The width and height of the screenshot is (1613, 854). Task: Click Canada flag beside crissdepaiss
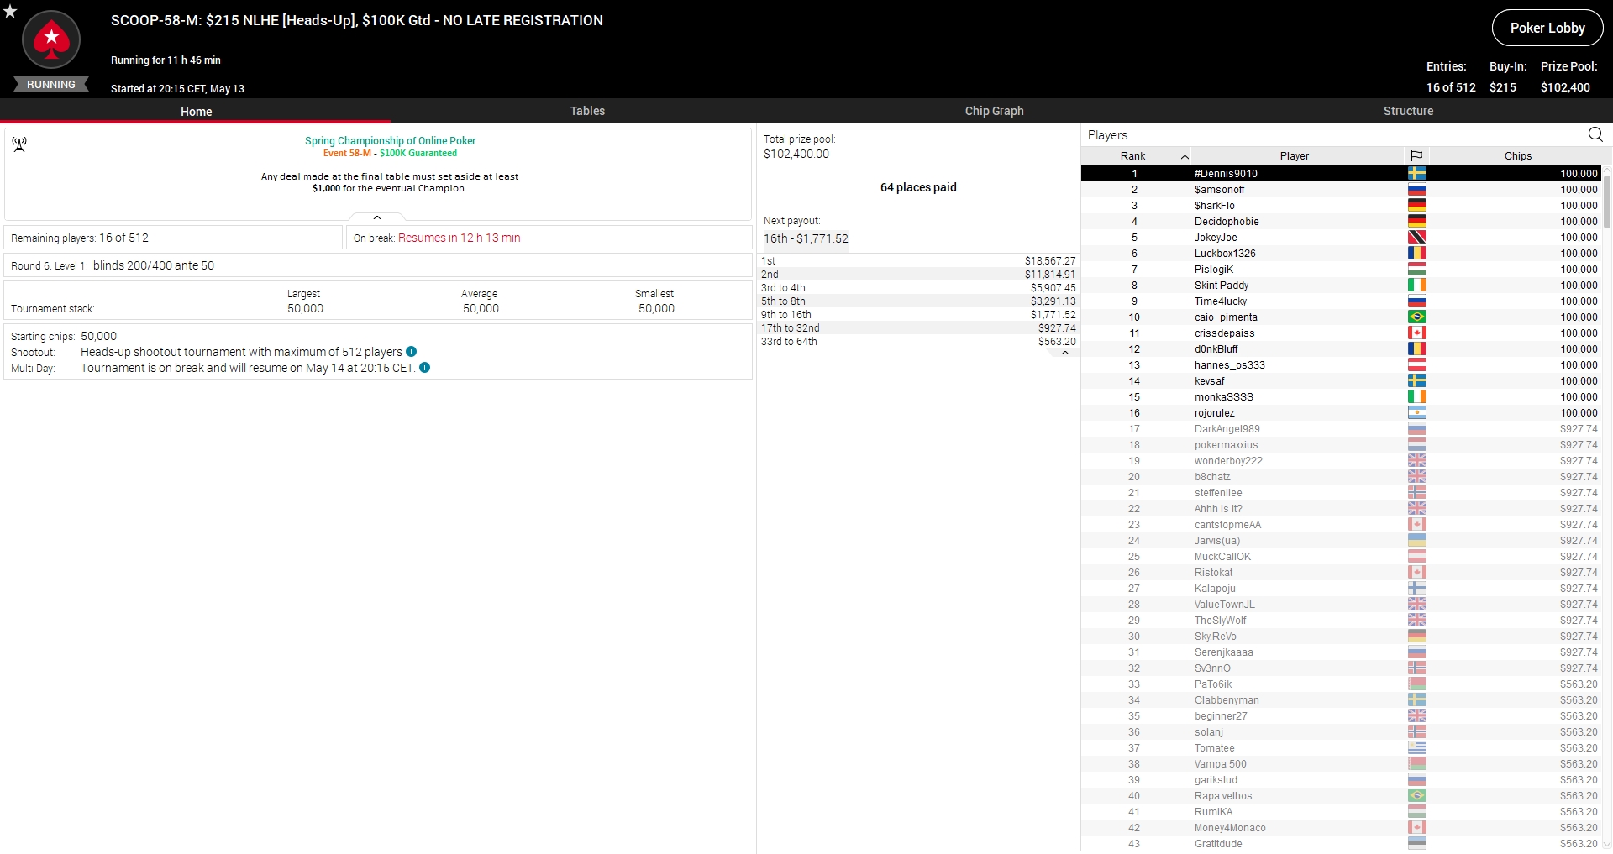click(1417, 333)
